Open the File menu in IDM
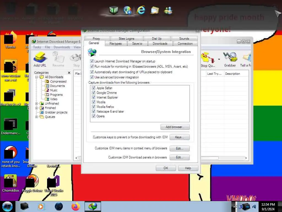Screen dimensions: 282x212 click(47, 47)
